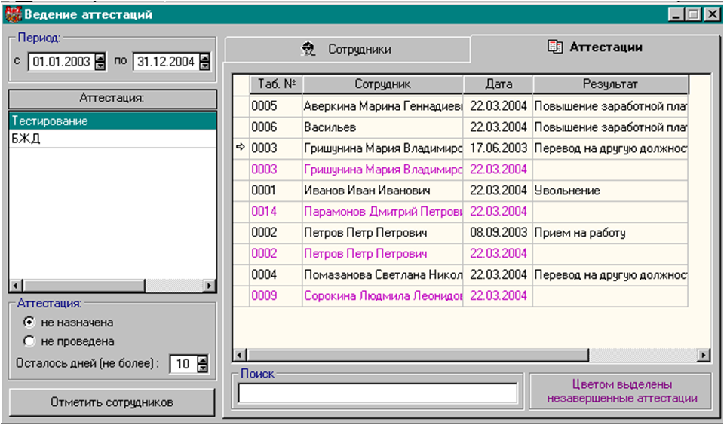Click the 17.06.2003 date cell
The image size is (724, 425).
[499, 148]
